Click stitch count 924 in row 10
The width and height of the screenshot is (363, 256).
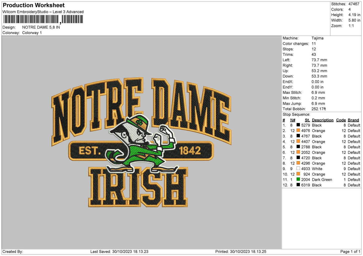[307, 174]
